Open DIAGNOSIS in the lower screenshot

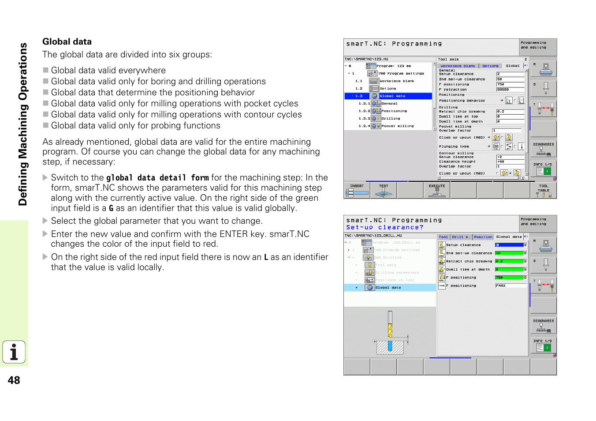point(544,326)
